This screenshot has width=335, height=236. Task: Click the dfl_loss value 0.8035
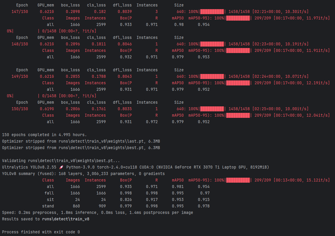tap(125, 109)
